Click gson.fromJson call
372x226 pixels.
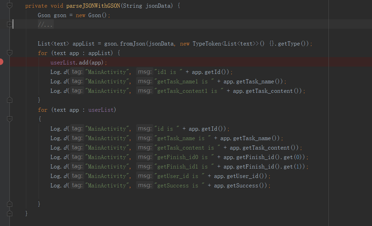pos(125,43)
